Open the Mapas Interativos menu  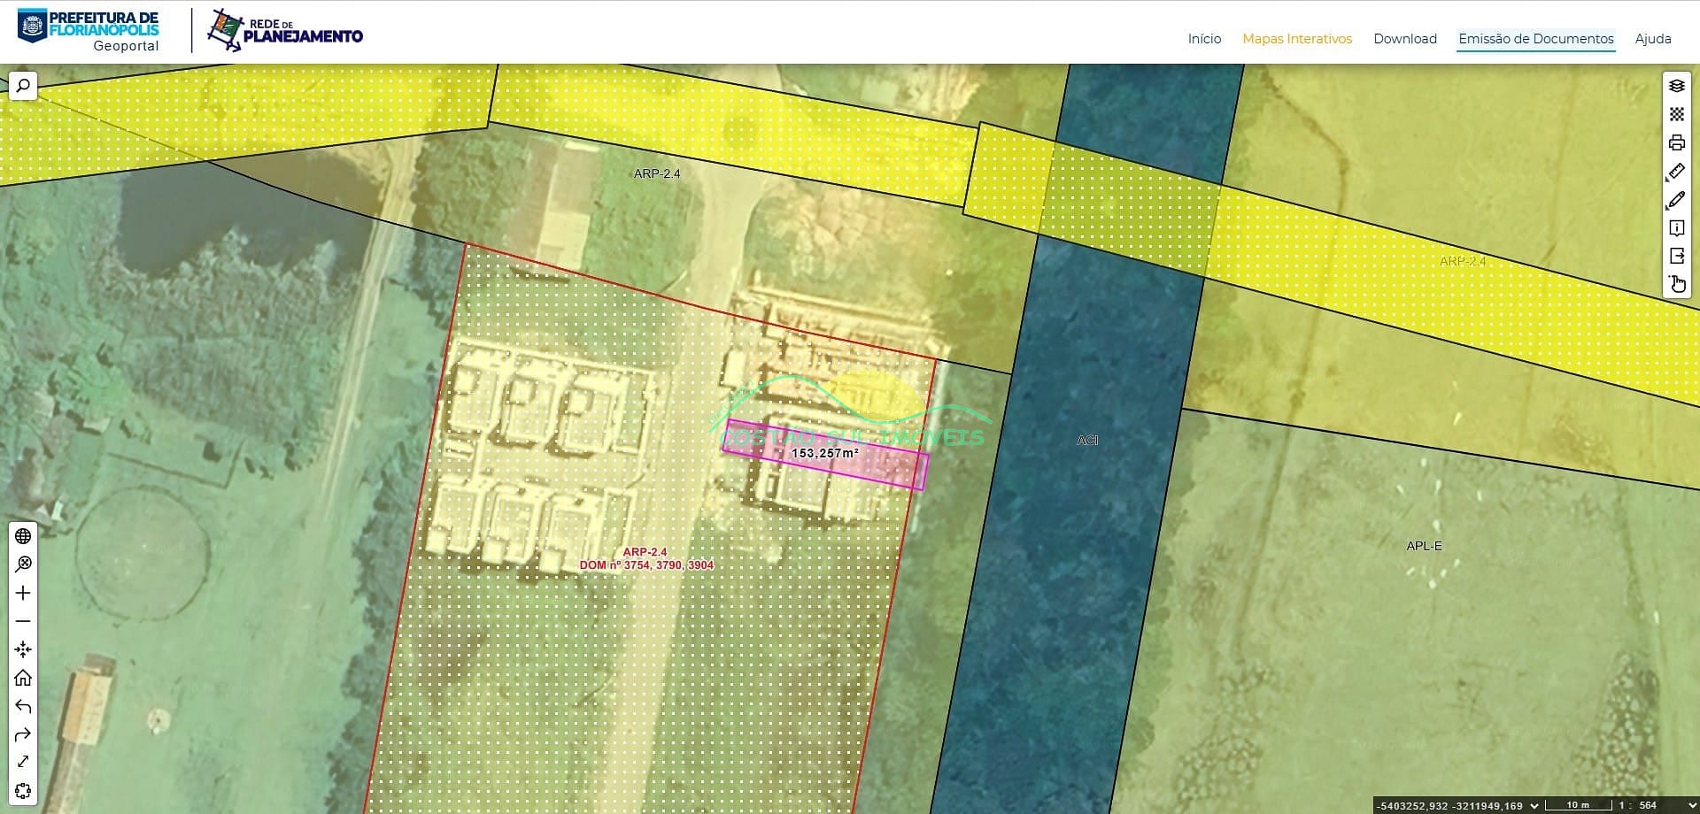coord(1297,39)
